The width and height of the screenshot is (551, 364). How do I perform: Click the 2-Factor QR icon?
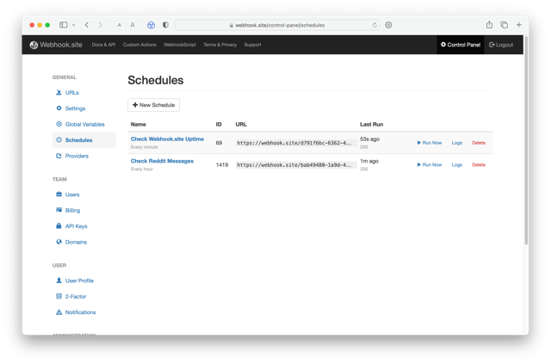59,297
